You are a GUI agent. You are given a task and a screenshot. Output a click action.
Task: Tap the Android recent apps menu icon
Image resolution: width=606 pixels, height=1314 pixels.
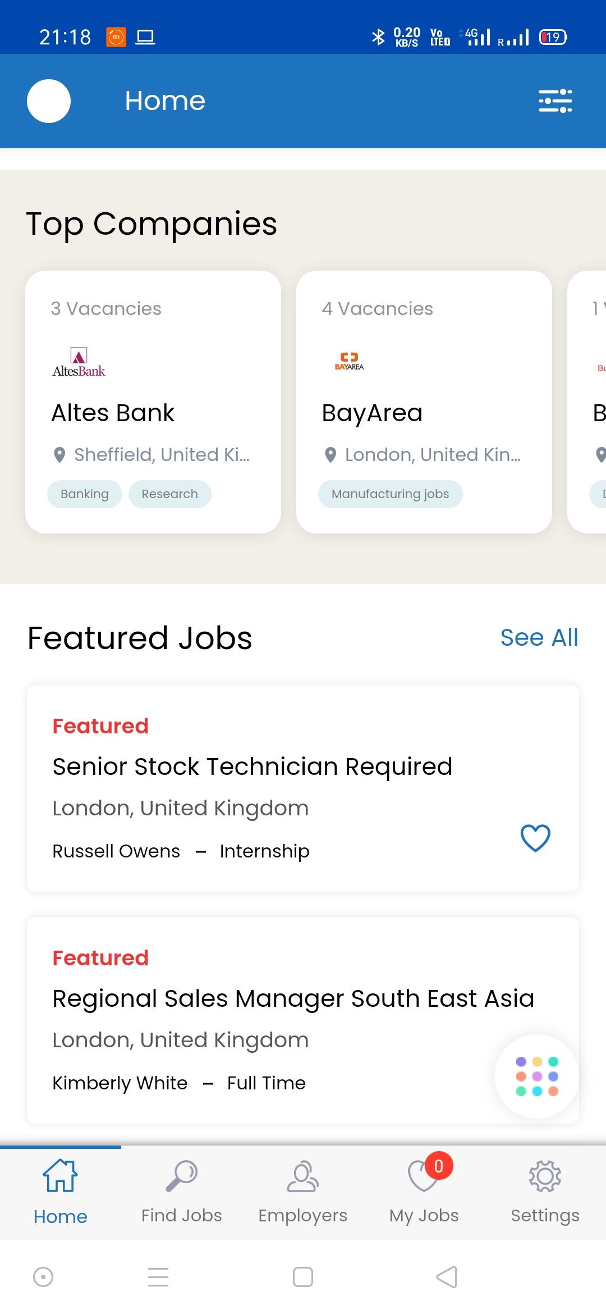point(158,1277)
